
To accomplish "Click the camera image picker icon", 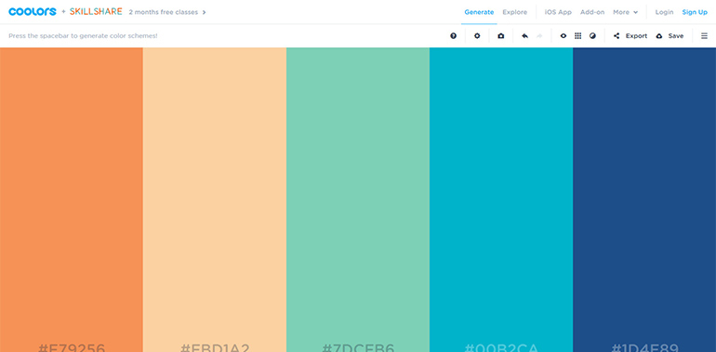I will [501, 35].
